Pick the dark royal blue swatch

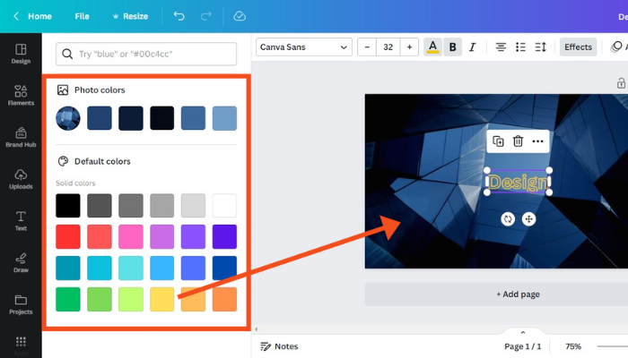coord(224,268)
